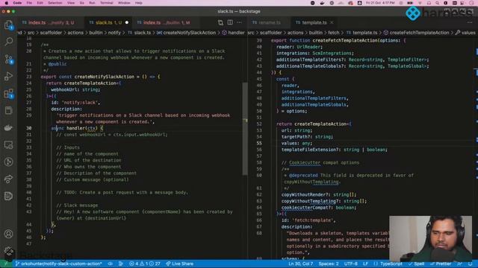Open the Apple menu

coord(6,3)
